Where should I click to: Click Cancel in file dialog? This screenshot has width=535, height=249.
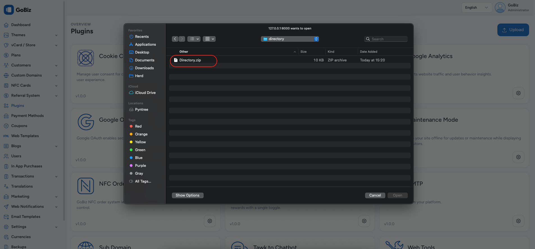375,195
